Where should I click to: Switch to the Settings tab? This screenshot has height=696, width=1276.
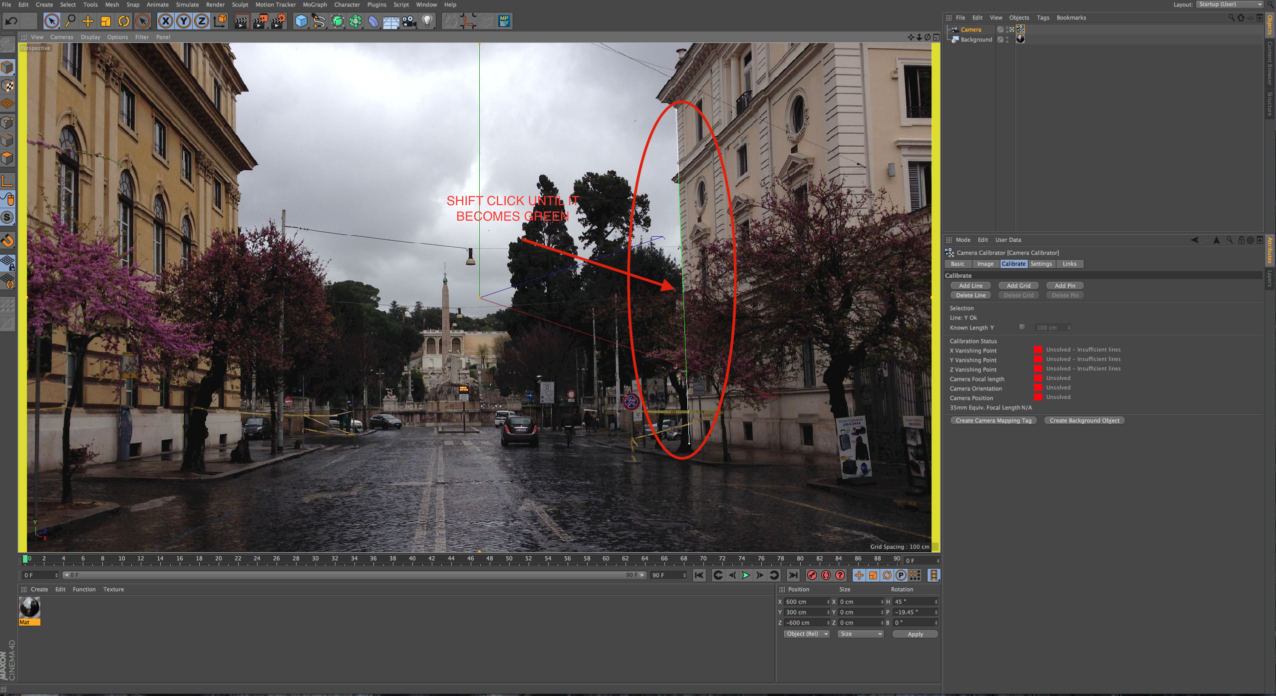click(1041, 264)
